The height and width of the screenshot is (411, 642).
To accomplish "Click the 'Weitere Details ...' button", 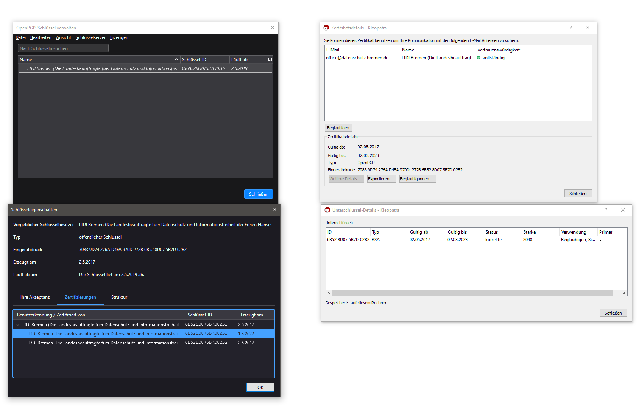I will click(x=346, y=179).
